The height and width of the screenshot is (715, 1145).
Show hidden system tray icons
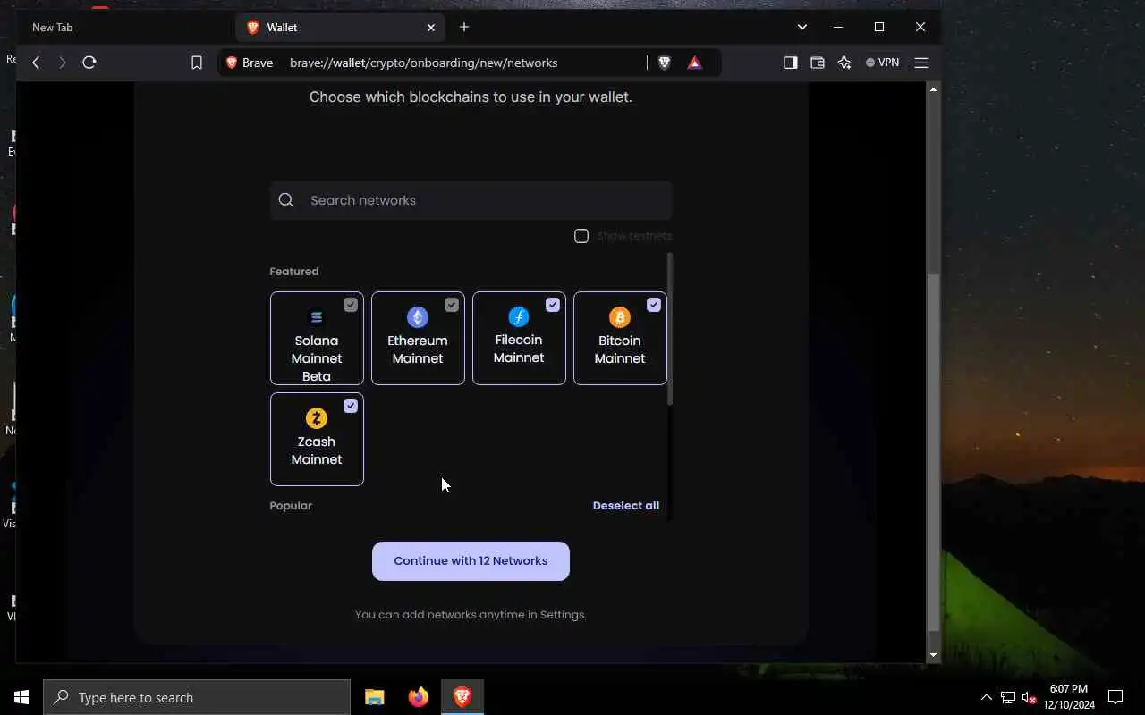coord(987,697)
